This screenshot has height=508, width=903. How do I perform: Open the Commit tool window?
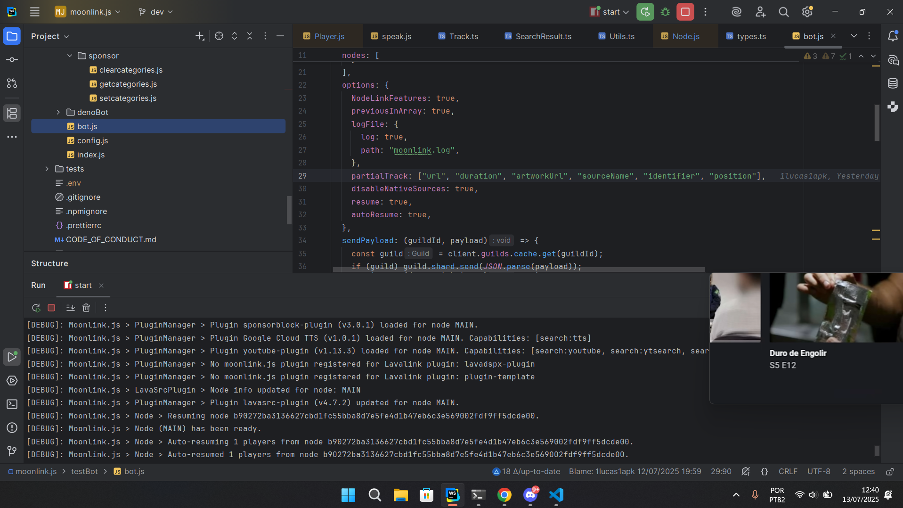click(12, 60)
